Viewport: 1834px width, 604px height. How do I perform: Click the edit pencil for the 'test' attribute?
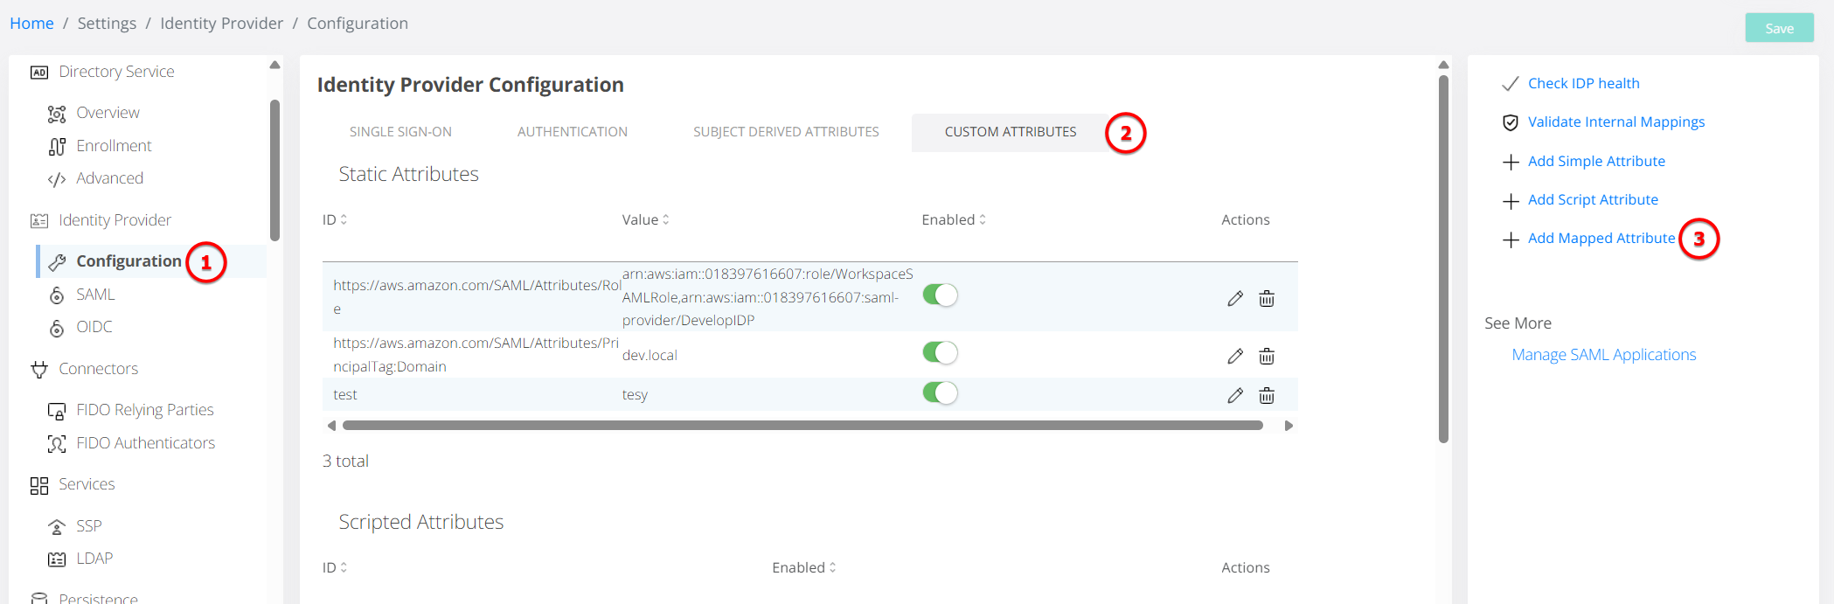click(x=1234, y=396)
